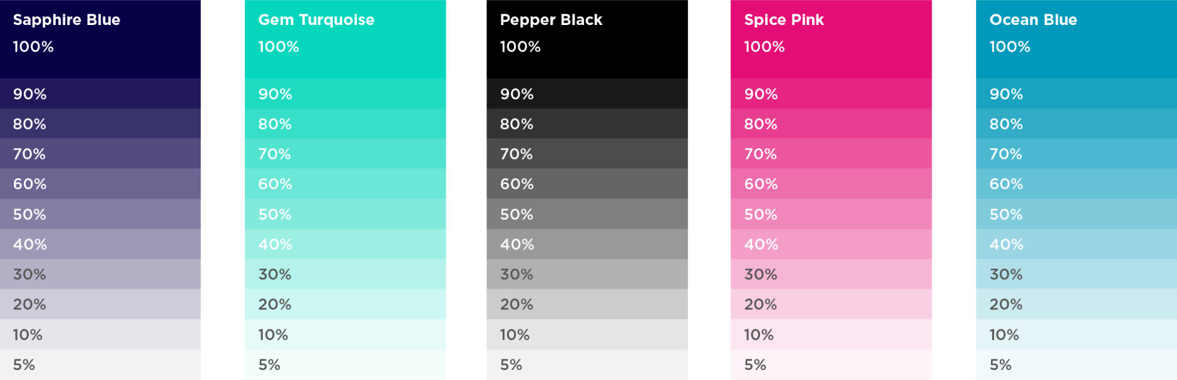1177x380 pixels.
Task: Pick the Spice Pink 5% label
Action: coord(755,364)
